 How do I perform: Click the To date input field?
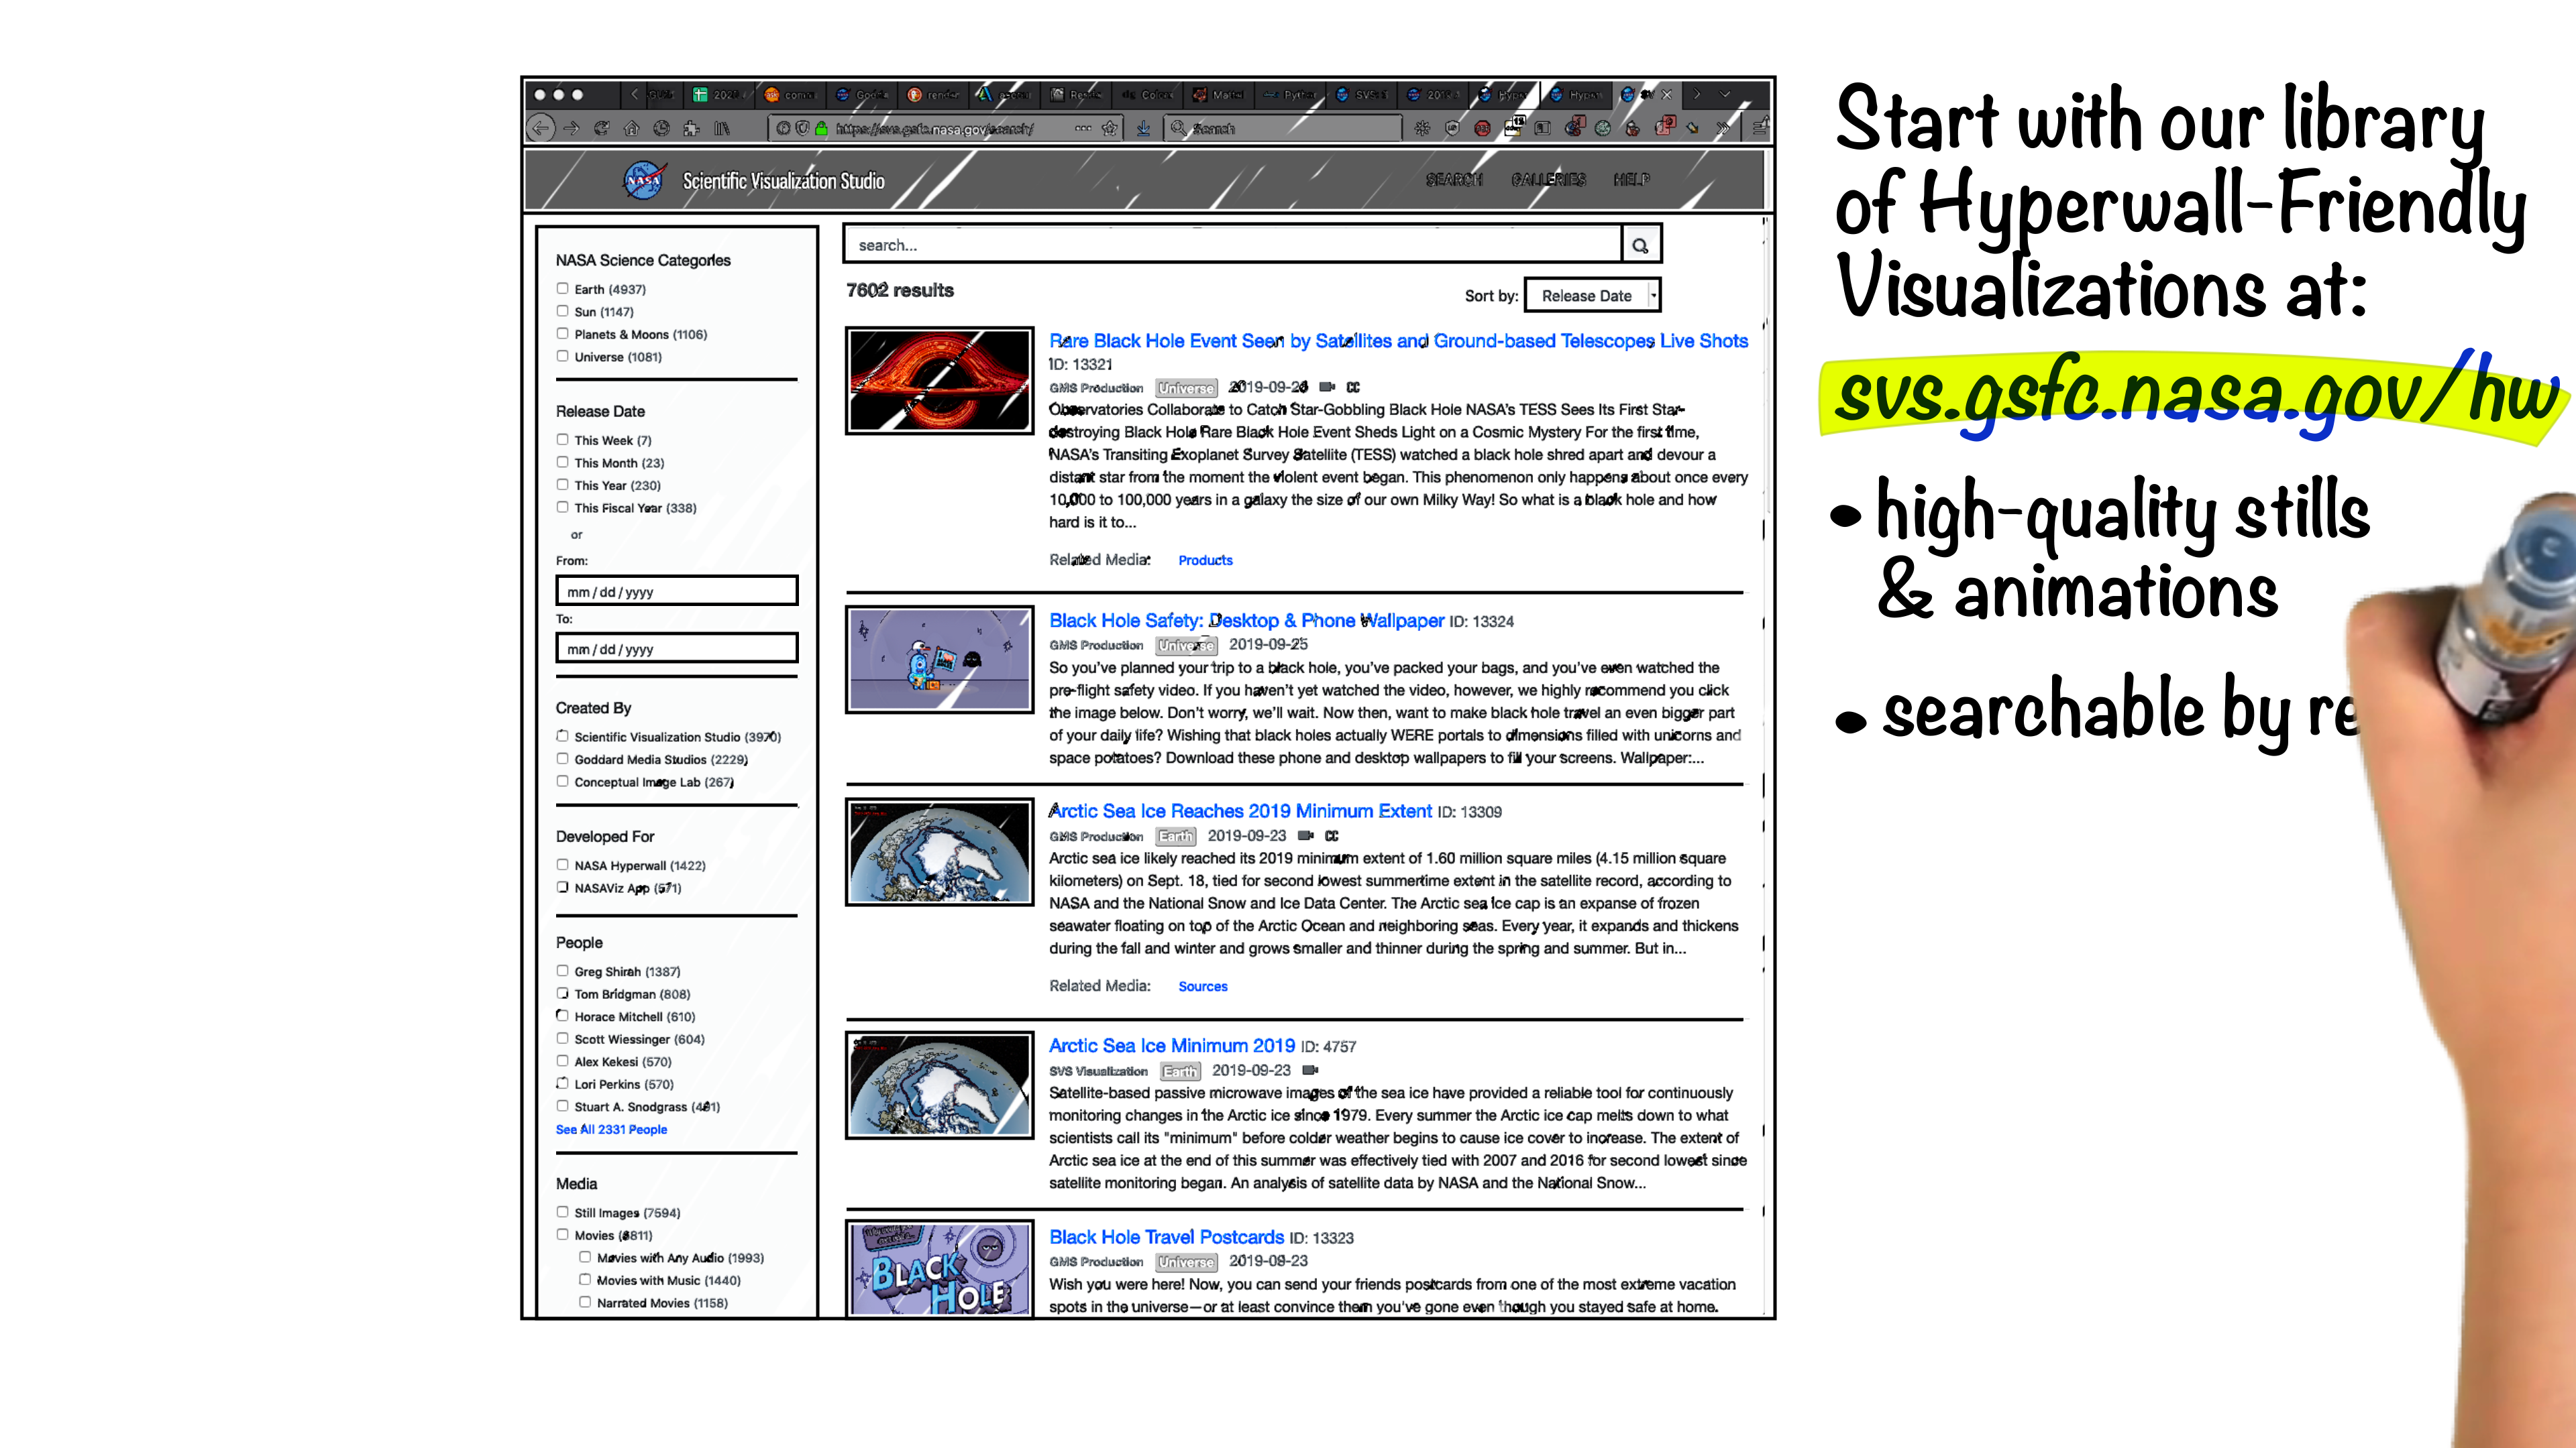click(x=677, y=648)
